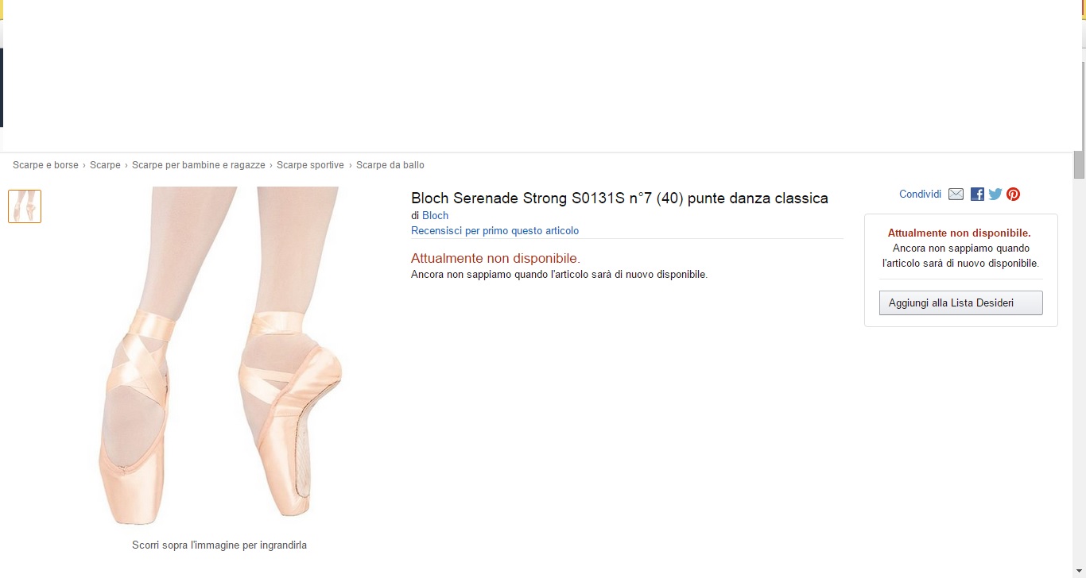Click 'Recensisci per primo questo articolo'

click(x=495, y=231)
